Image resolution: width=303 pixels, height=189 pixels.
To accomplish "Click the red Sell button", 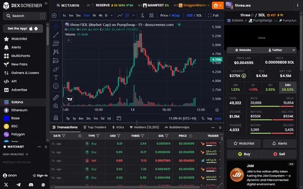I will click(x=279, y=154).
